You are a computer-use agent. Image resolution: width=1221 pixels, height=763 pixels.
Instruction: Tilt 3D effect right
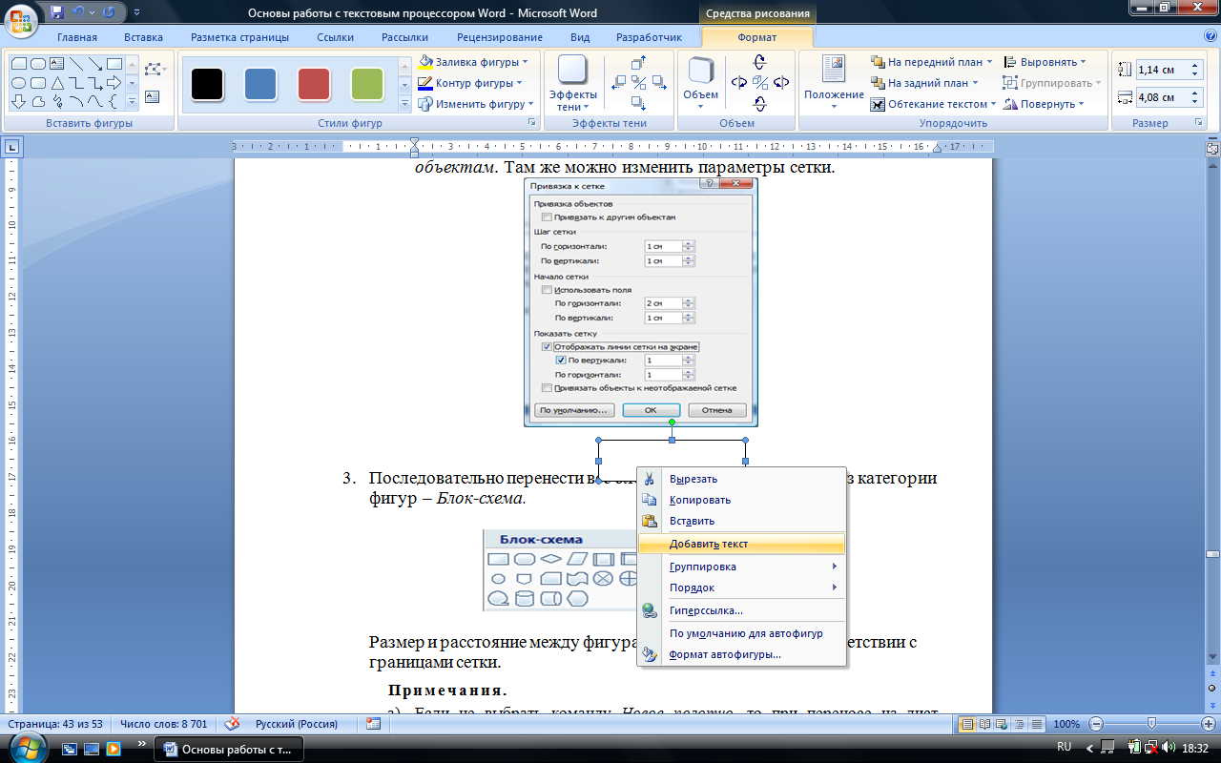(x=781, y=82)
